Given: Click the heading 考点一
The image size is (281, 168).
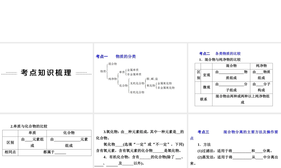Looking at the screenshot, I should click(102, 57).
